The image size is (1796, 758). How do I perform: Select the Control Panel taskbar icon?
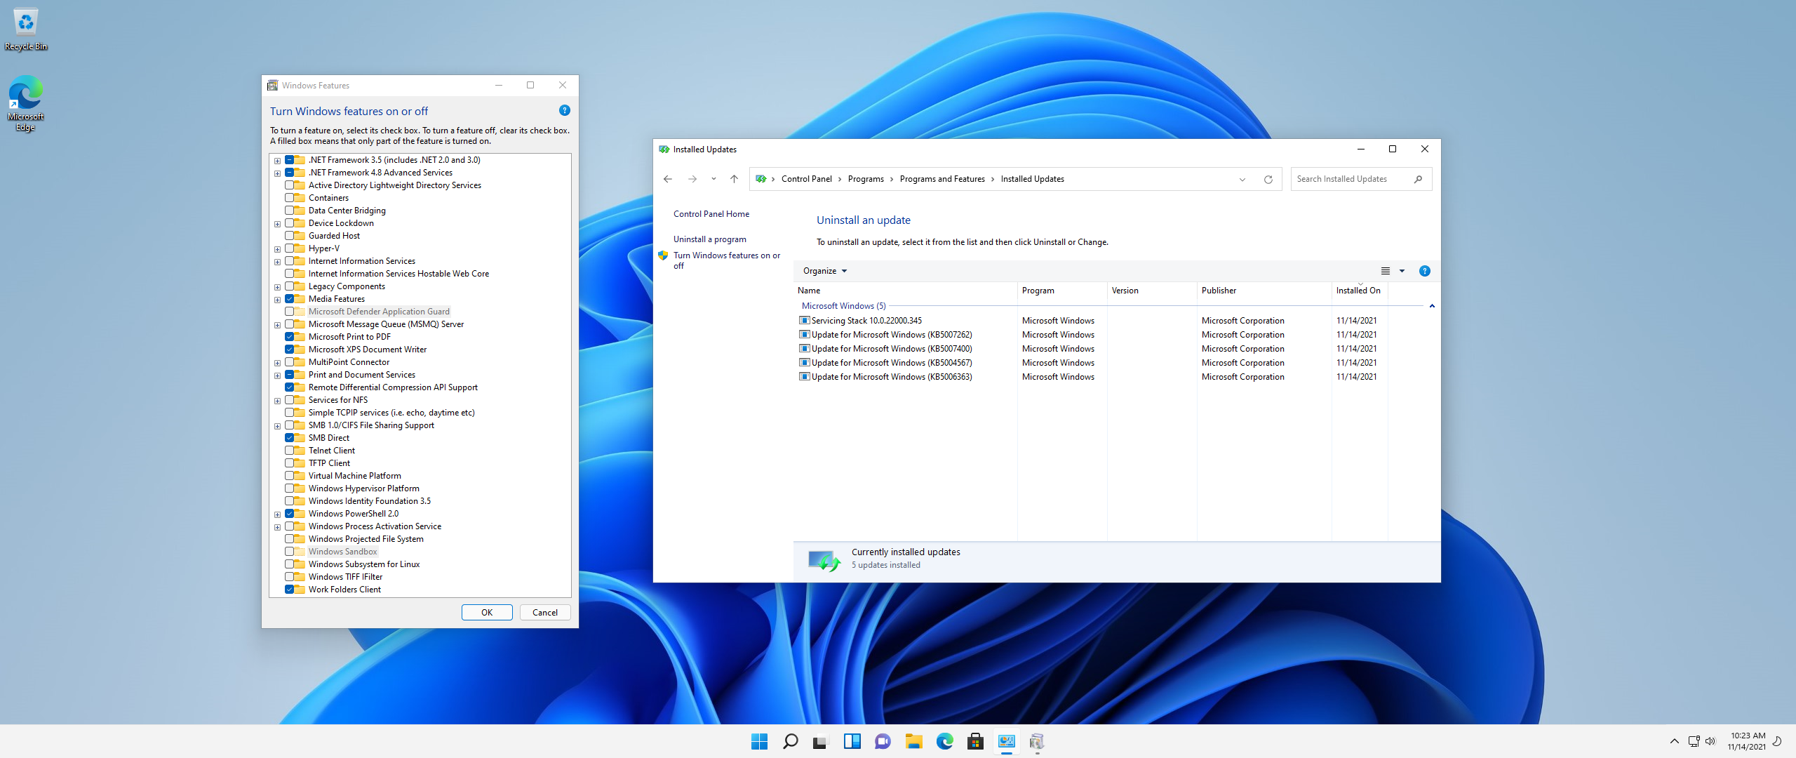(1006, 741)
